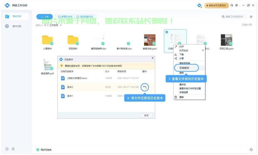Uncheck the selected 行政简历 file checkbox
258x155 pixels.
167,32
